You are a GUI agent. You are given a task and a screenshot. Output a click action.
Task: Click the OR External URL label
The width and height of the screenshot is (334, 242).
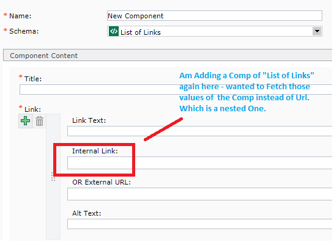(102, 182)
